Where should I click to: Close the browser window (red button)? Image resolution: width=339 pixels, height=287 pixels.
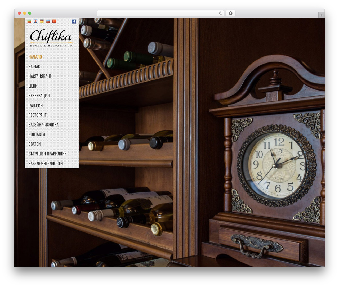click(x=19, y=13)
